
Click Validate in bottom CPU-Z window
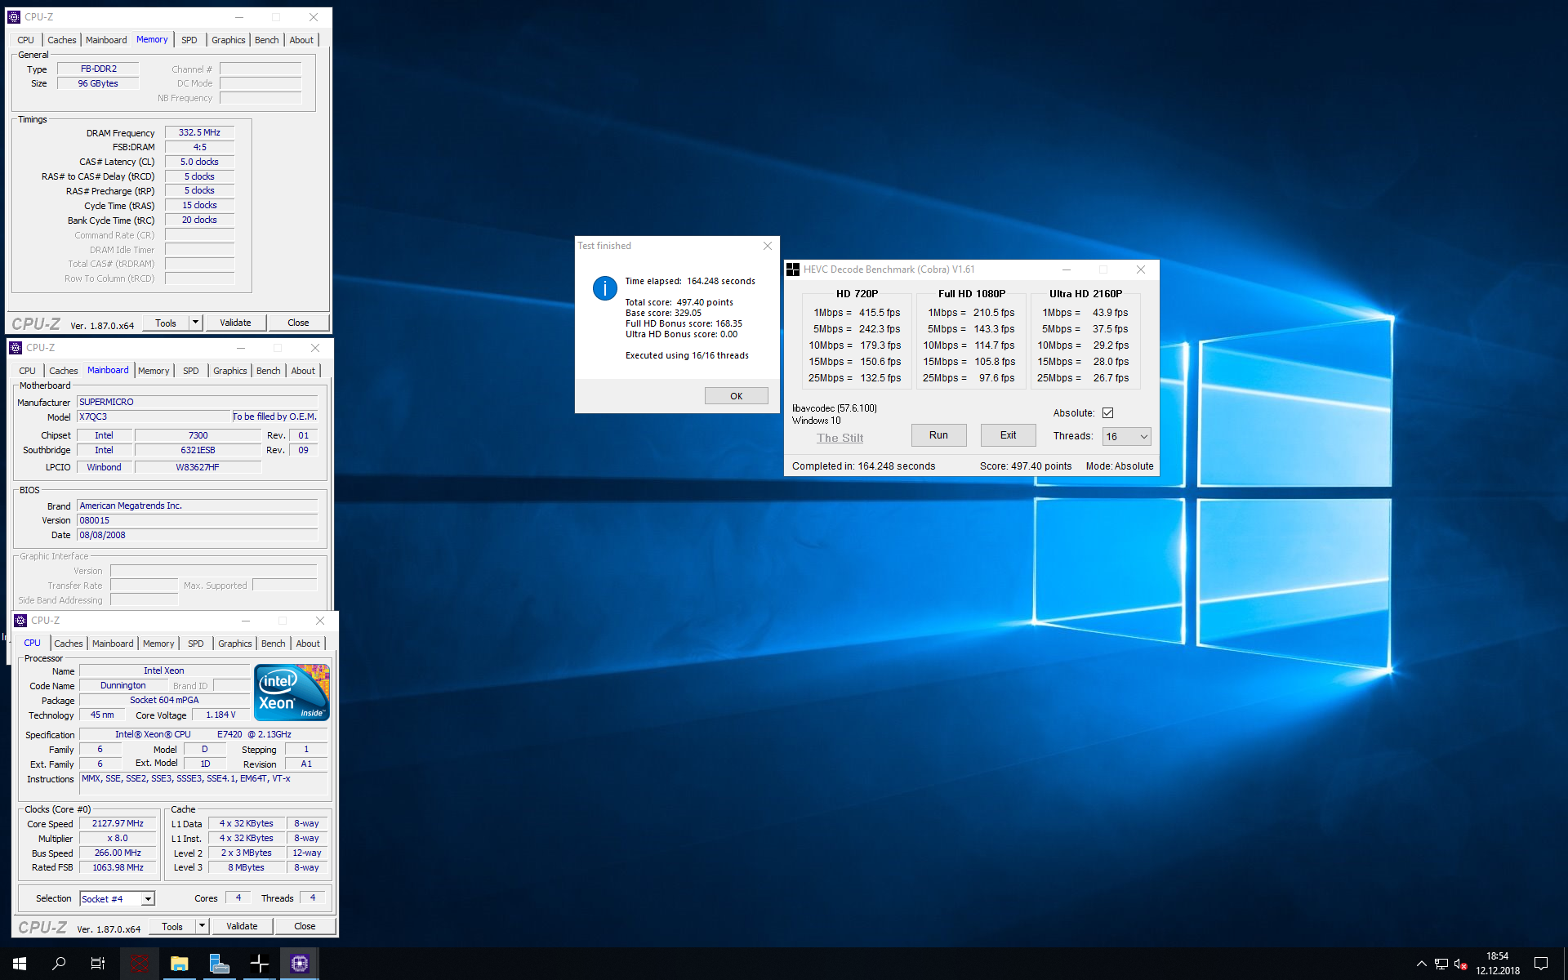click(x=243, y=926)
